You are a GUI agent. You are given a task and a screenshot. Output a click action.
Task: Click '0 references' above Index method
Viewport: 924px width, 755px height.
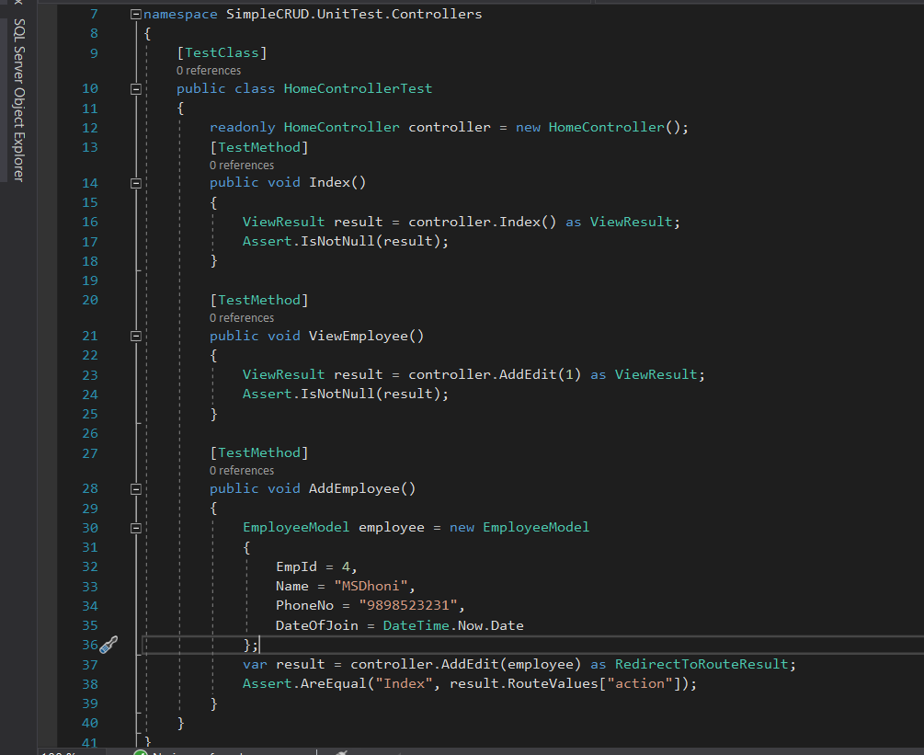pos(242,166)
